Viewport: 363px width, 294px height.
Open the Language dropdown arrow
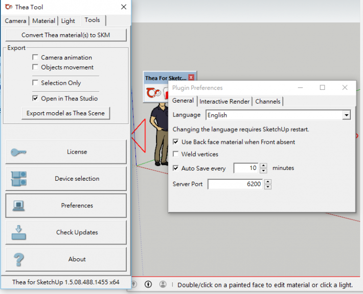point(346,115)
